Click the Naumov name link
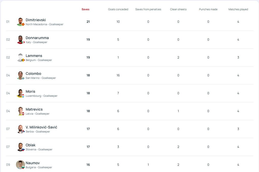259x172 pixels. tap(33, 163)
